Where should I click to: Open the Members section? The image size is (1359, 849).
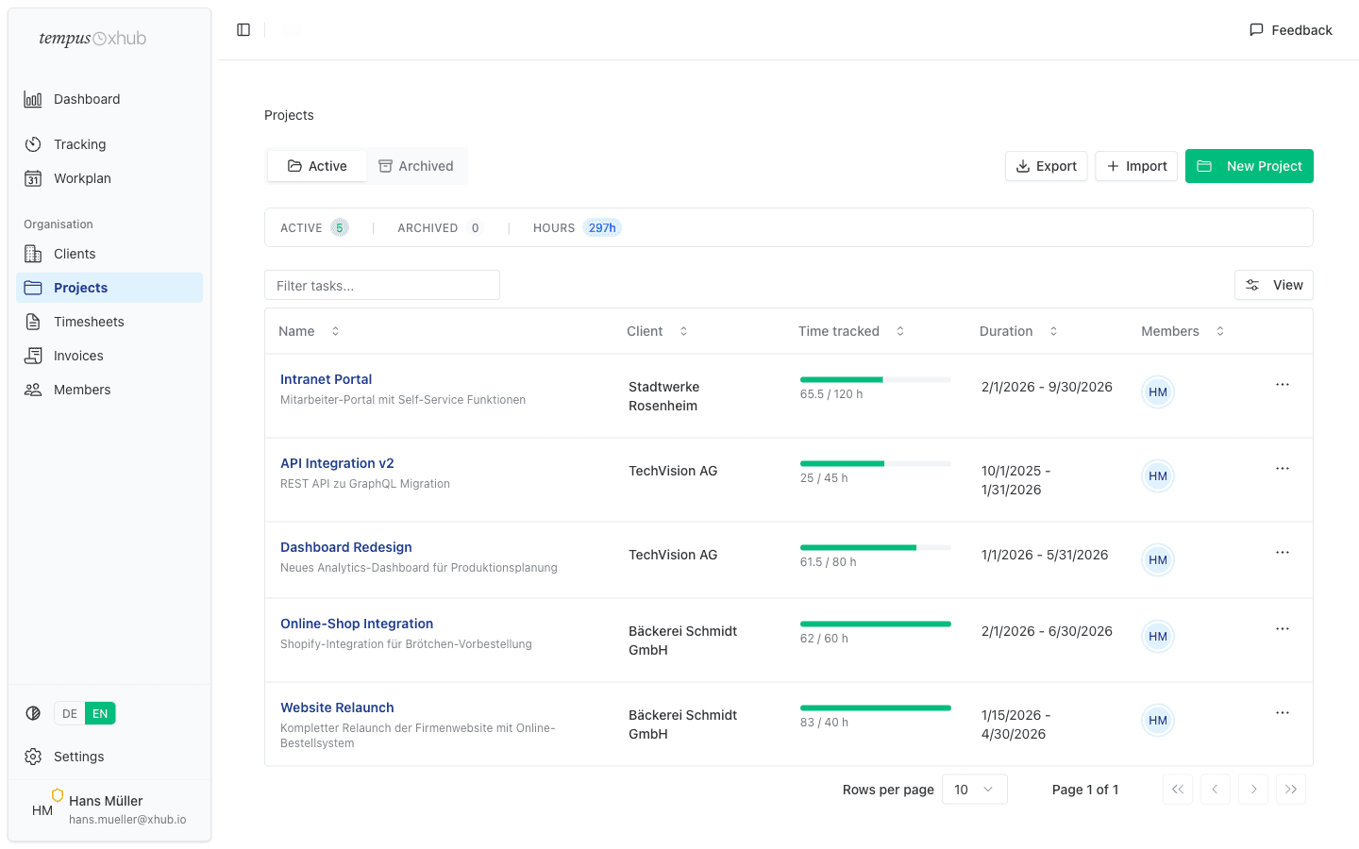tap(81, 390)
